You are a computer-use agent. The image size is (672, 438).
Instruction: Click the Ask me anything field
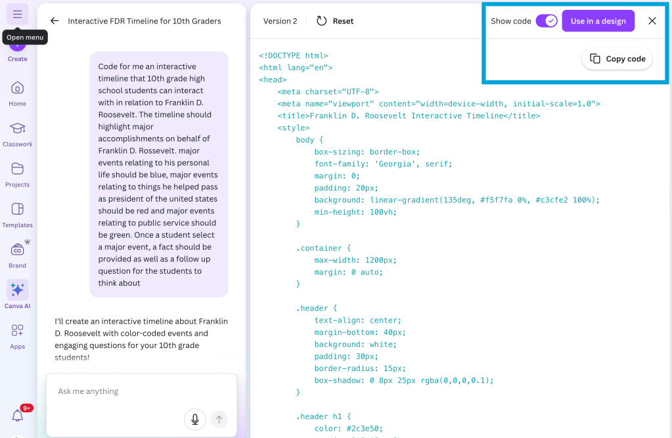click(x=118, y=391)
